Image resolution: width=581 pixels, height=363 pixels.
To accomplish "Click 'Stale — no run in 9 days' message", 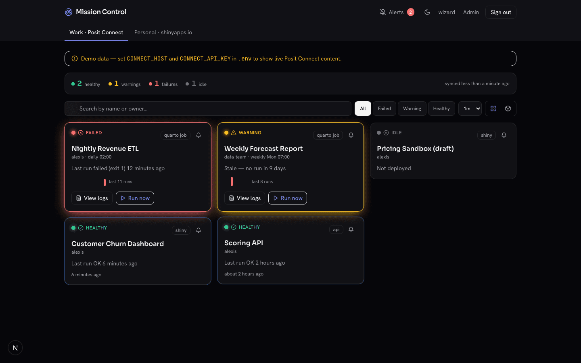I will click(255, 168).
